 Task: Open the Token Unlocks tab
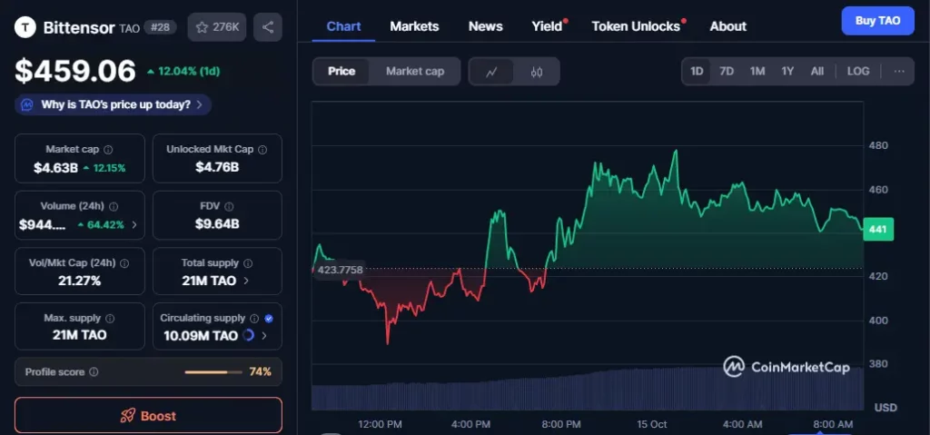(636, 26)
